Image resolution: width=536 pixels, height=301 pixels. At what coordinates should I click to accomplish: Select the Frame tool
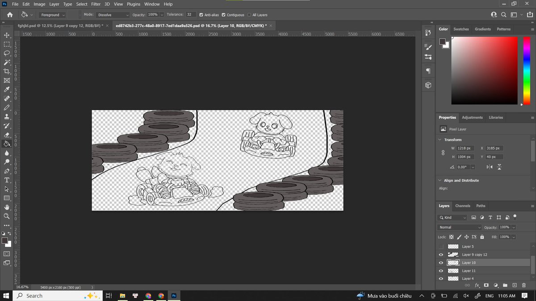(7, 80)
